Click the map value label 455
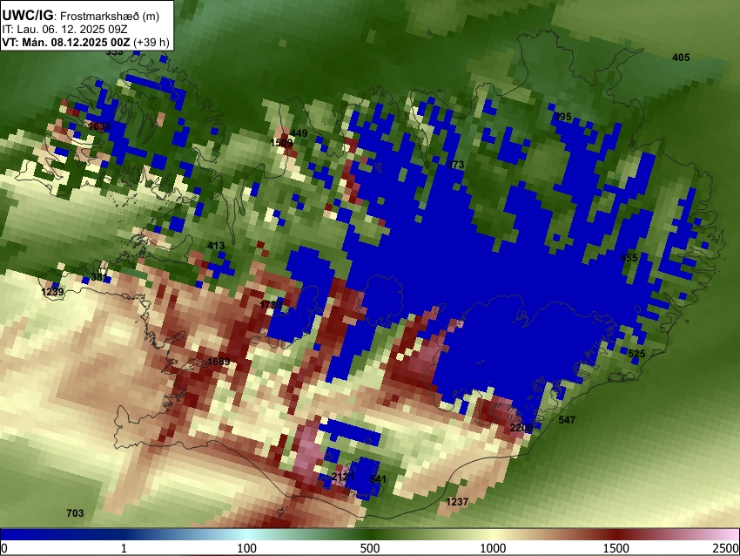The height and width of the screenshot is (556, 740). click(x=629, y=258)
